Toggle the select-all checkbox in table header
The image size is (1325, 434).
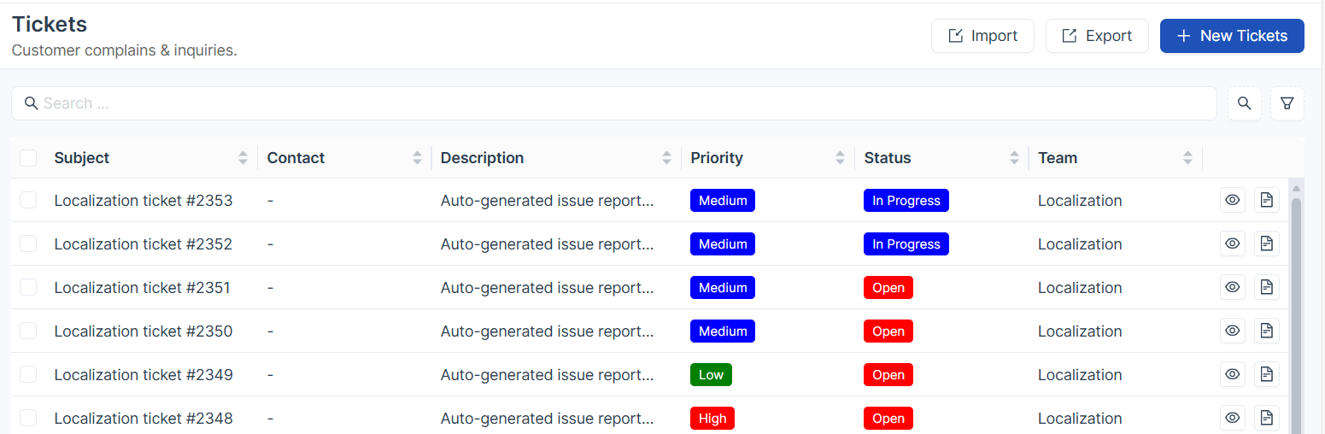point(28,158)
